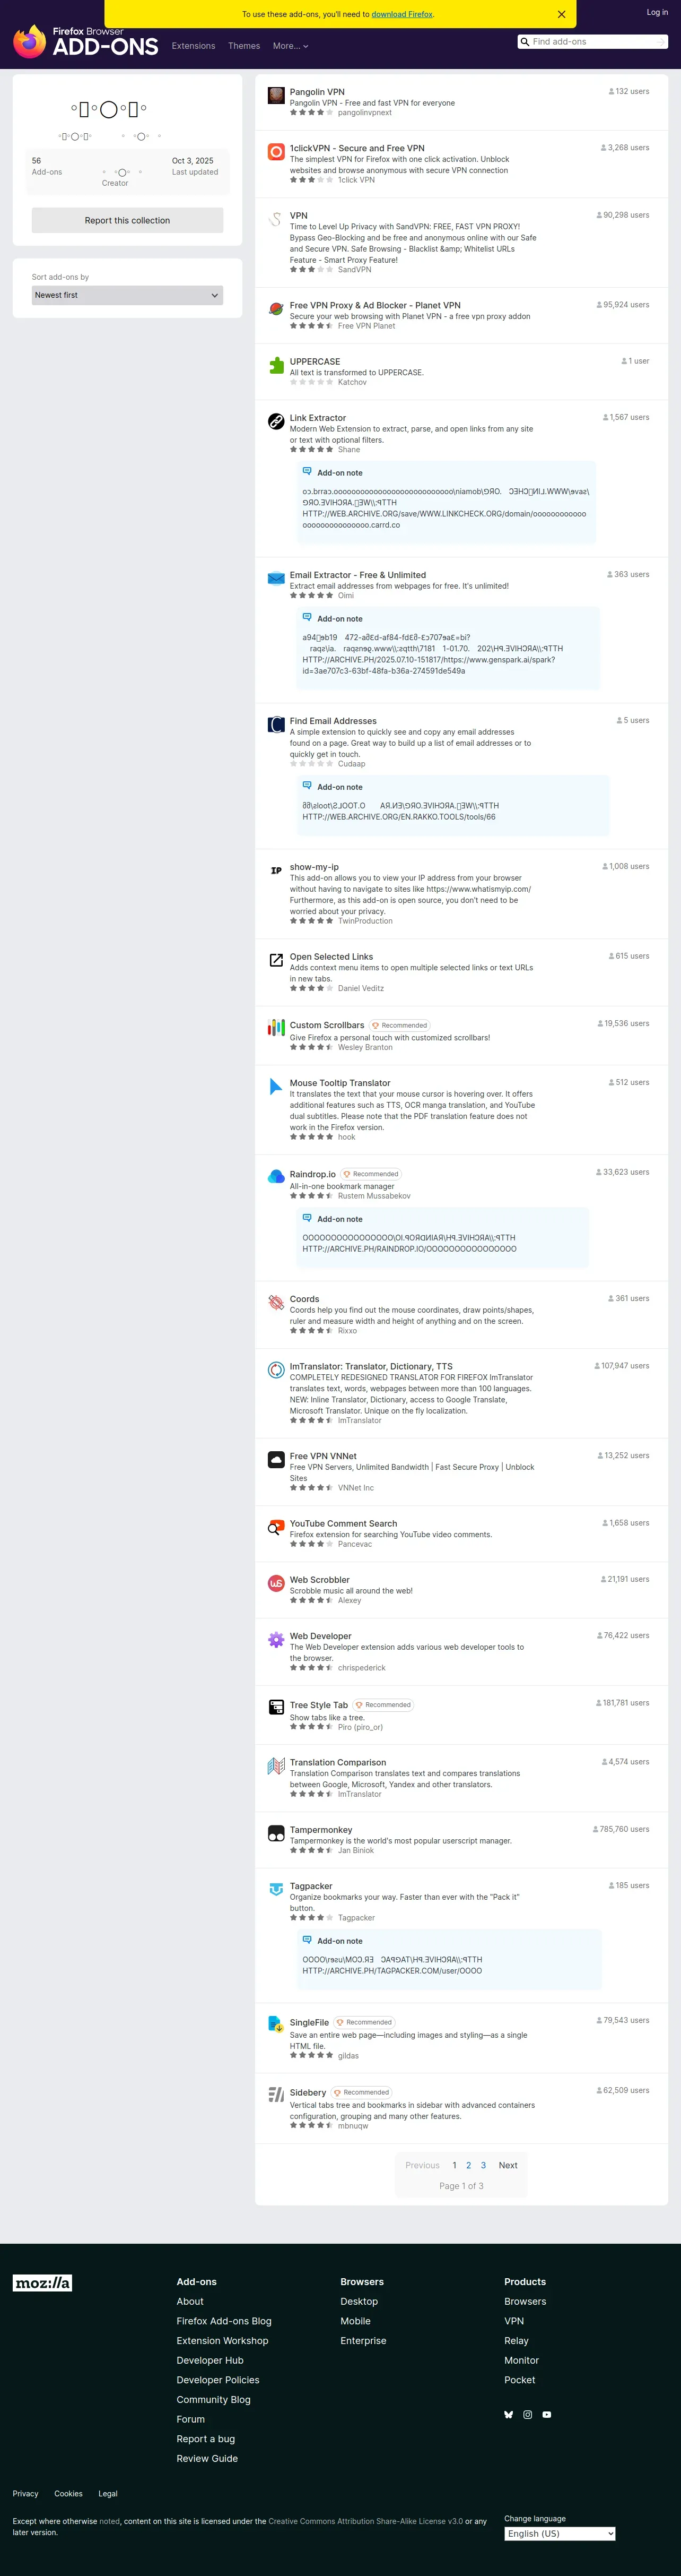Screen dimensions: 681x2576
Task: Click the Next pagination button
Action: point(508,2165)
